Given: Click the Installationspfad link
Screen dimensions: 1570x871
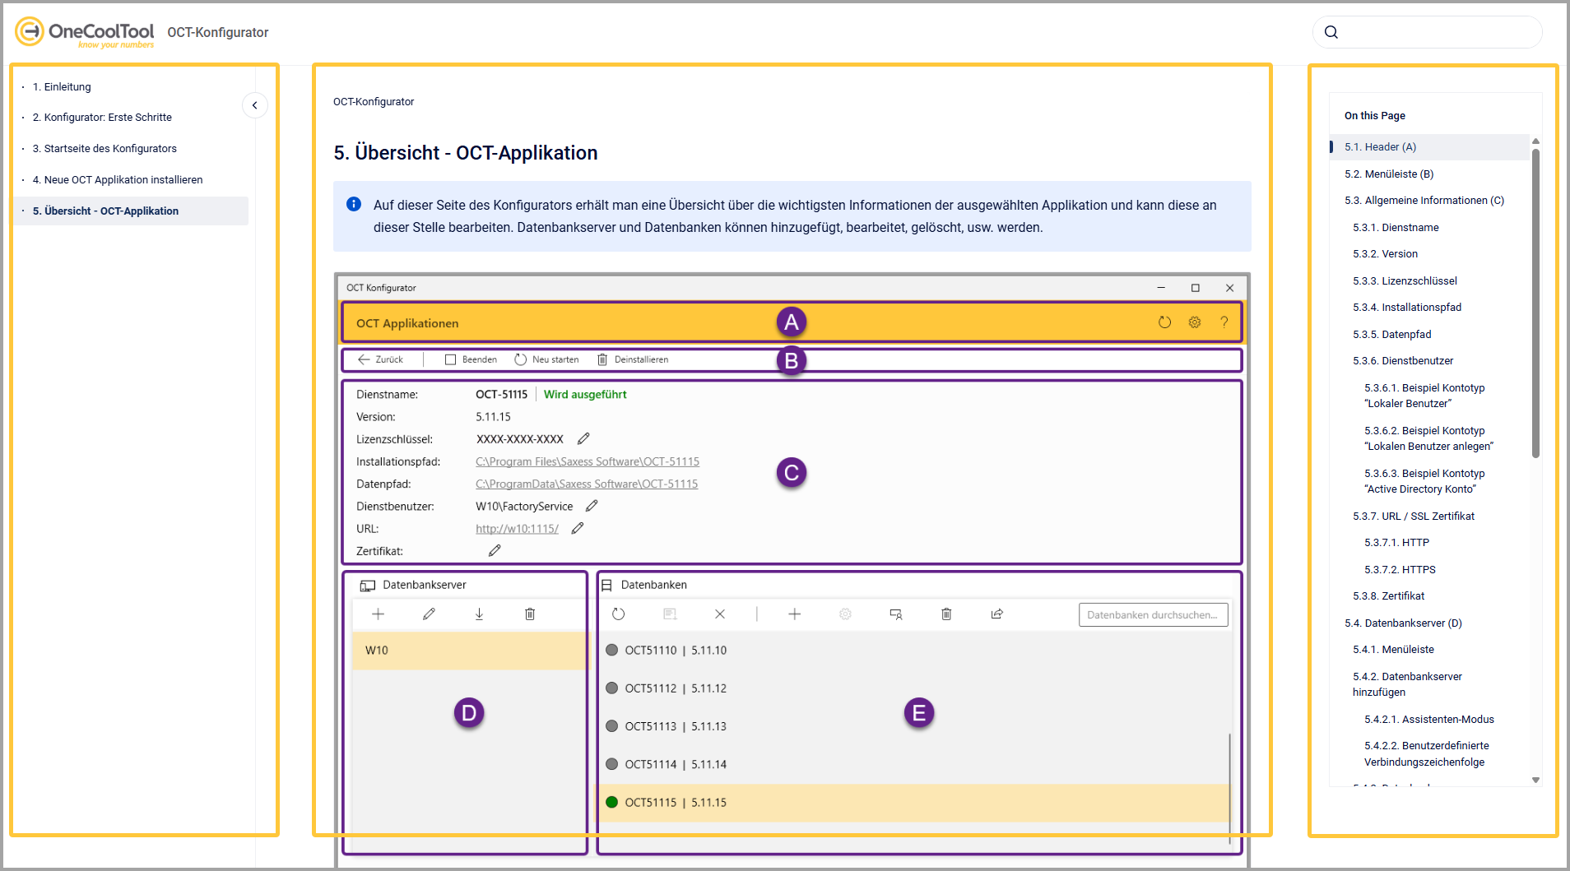Looking at the screenshot, I should click(587, 462).
